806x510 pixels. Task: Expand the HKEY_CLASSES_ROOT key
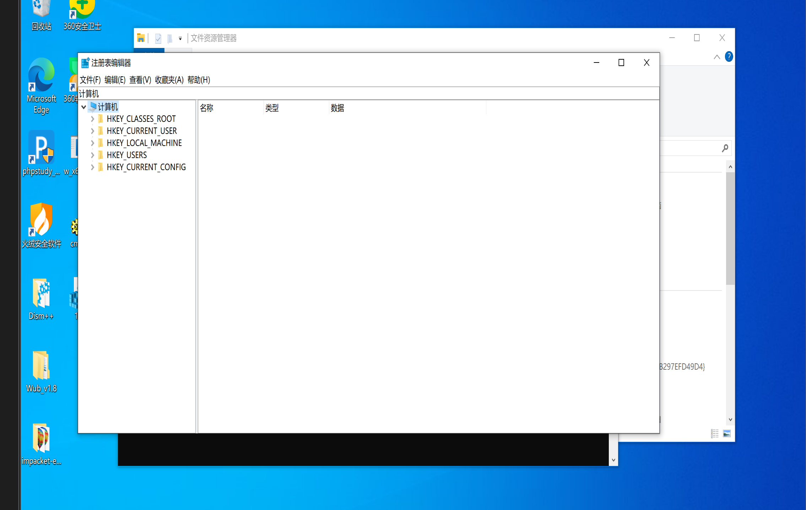92,119
